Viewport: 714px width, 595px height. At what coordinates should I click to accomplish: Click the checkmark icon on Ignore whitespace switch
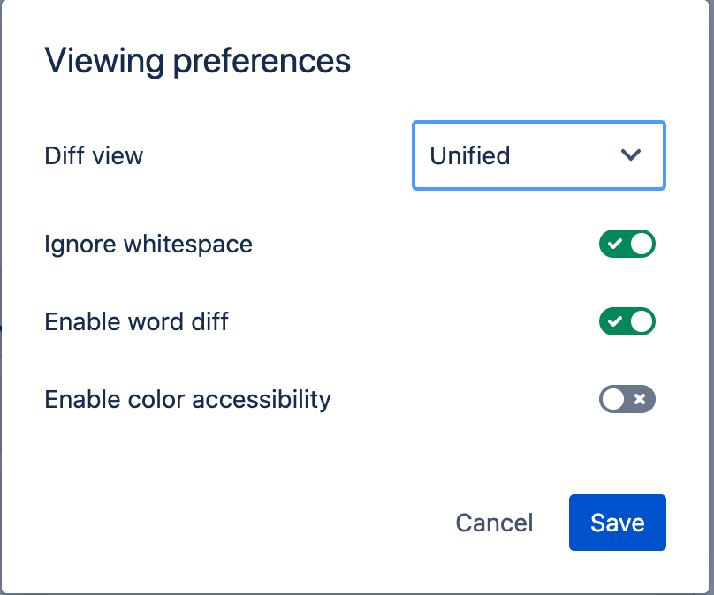tap(615, 244)
